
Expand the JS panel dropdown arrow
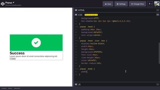(x=158, y=84)
